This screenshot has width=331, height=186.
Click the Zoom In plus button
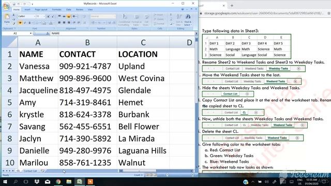tap(192, 175)
